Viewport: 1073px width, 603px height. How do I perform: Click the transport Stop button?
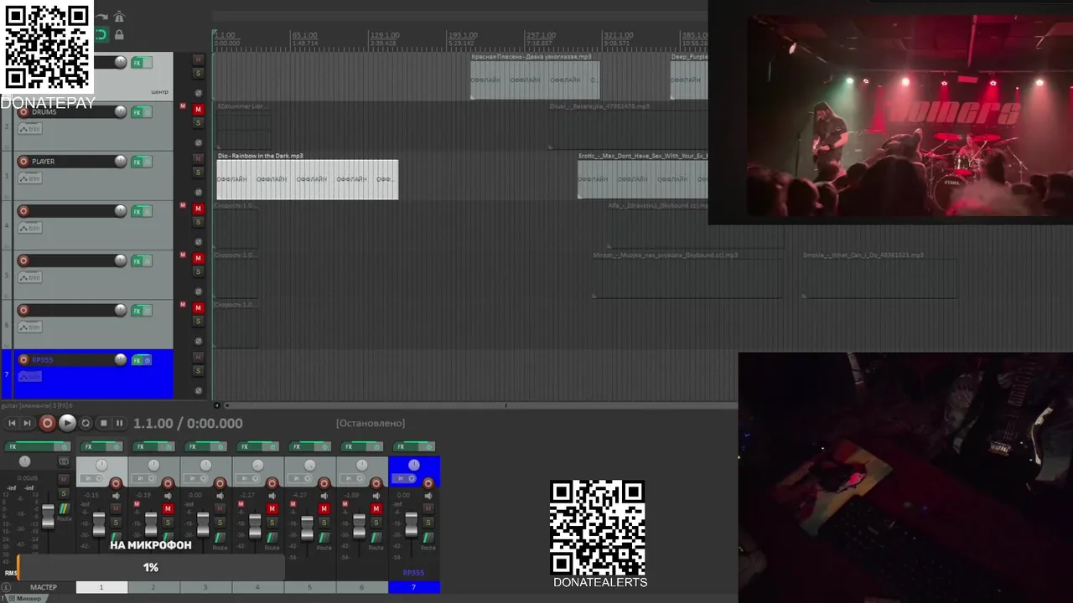(103, 424)
